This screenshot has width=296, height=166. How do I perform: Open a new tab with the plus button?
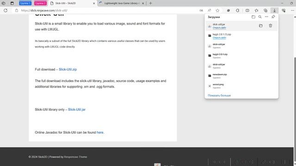point(150,3)
